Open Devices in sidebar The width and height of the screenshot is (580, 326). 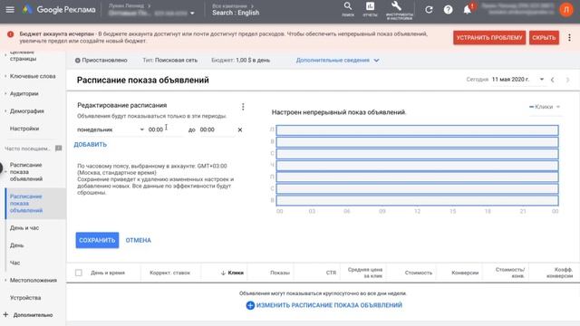[x=25, y=298]
